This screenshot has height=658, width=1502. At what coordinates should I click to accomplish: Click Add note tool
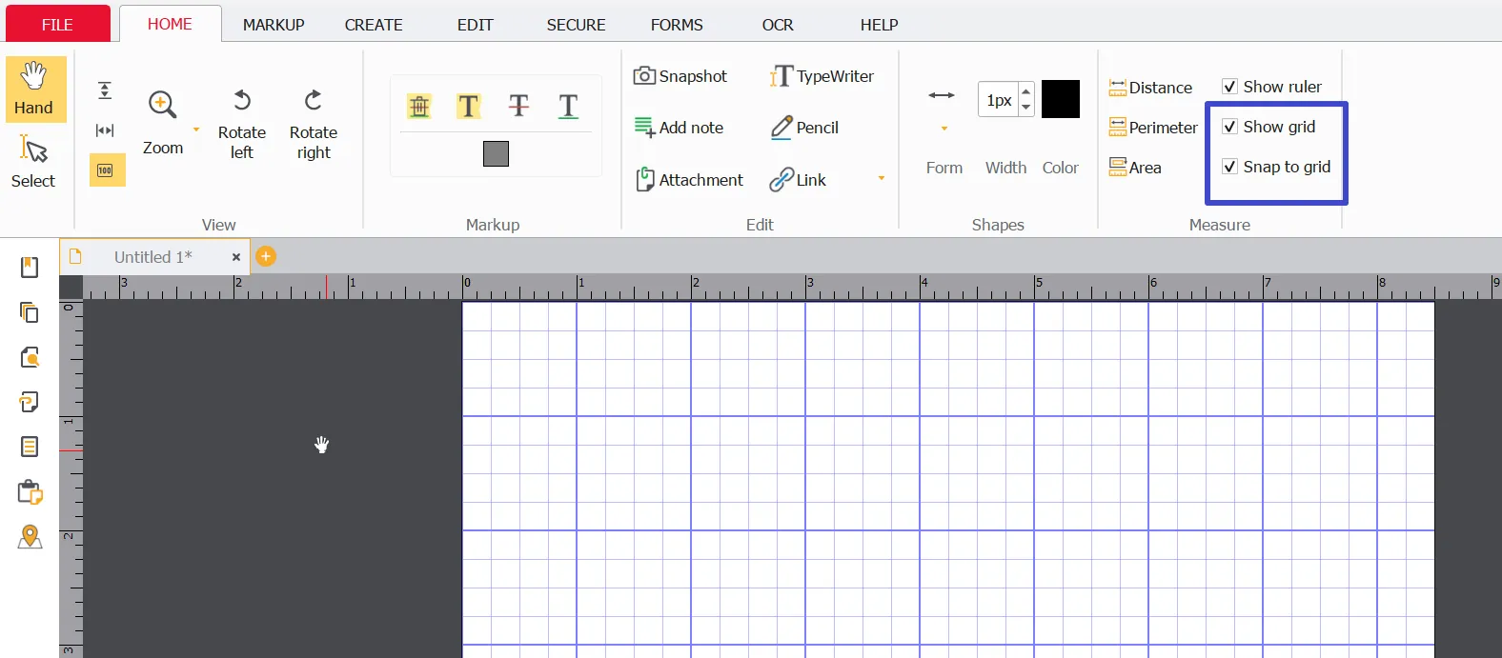pos(679,128)
